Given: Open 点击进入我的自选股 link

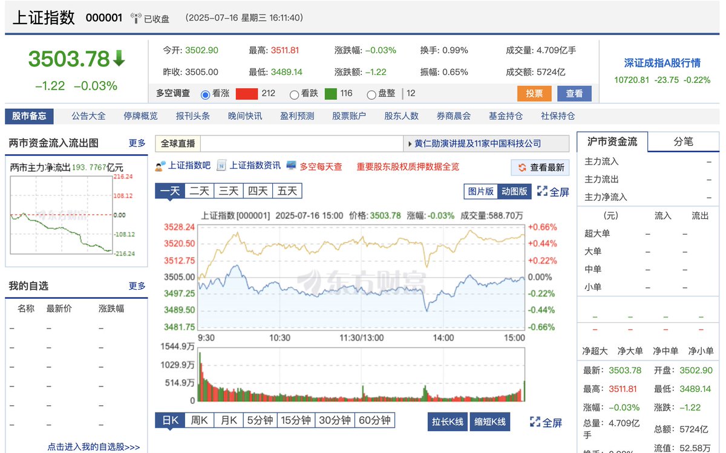Looking at the screenshot, I should [x=94, y=448].
